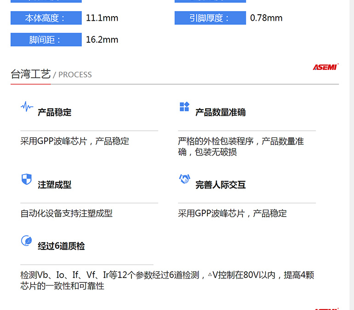Viewport: 354px width, 310px height.
Task: Click the 产品数量准确 feature title
Action: point(220,113)
